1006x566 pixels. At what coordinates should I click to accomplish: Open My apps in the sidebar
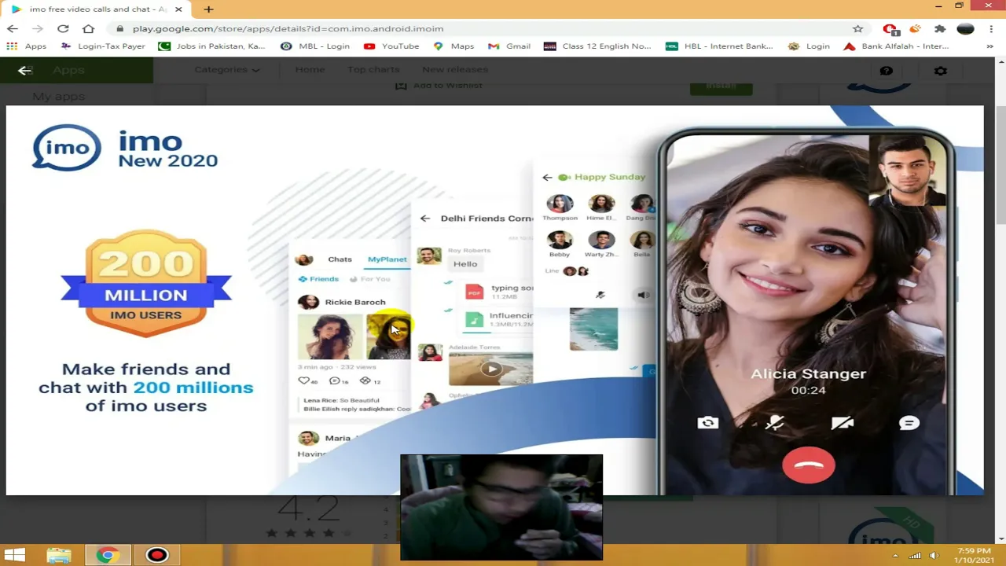58,96
